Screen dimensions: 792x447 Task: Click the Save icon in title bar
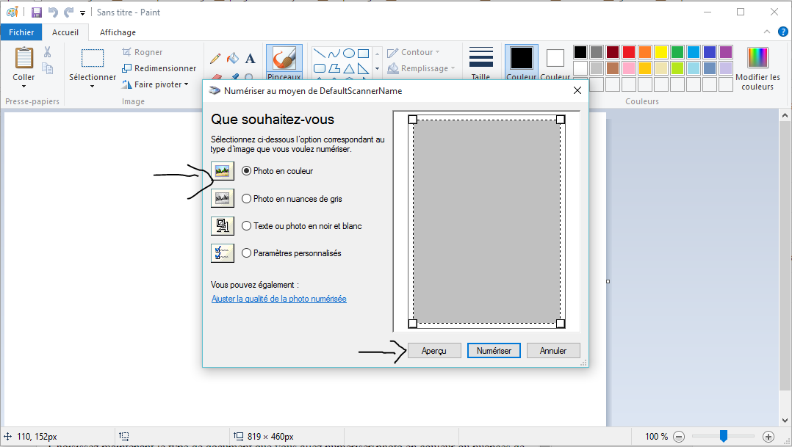pos(37,12)
